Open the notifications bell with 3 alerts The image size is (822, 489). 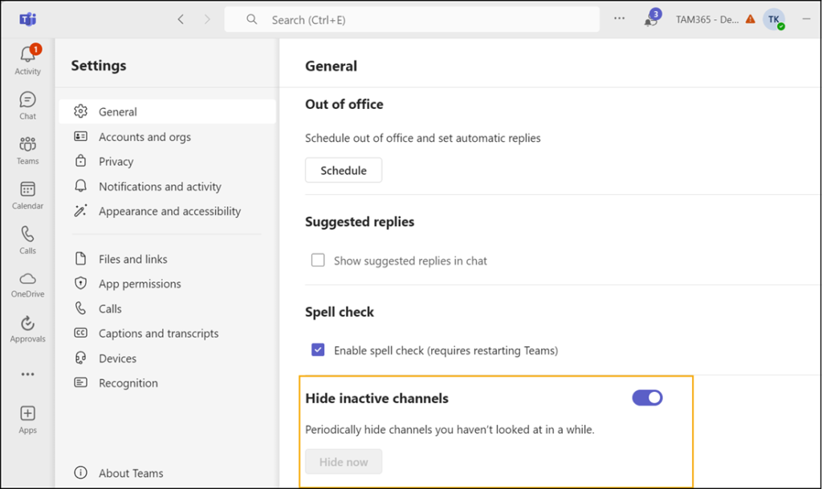click(649, 18)
